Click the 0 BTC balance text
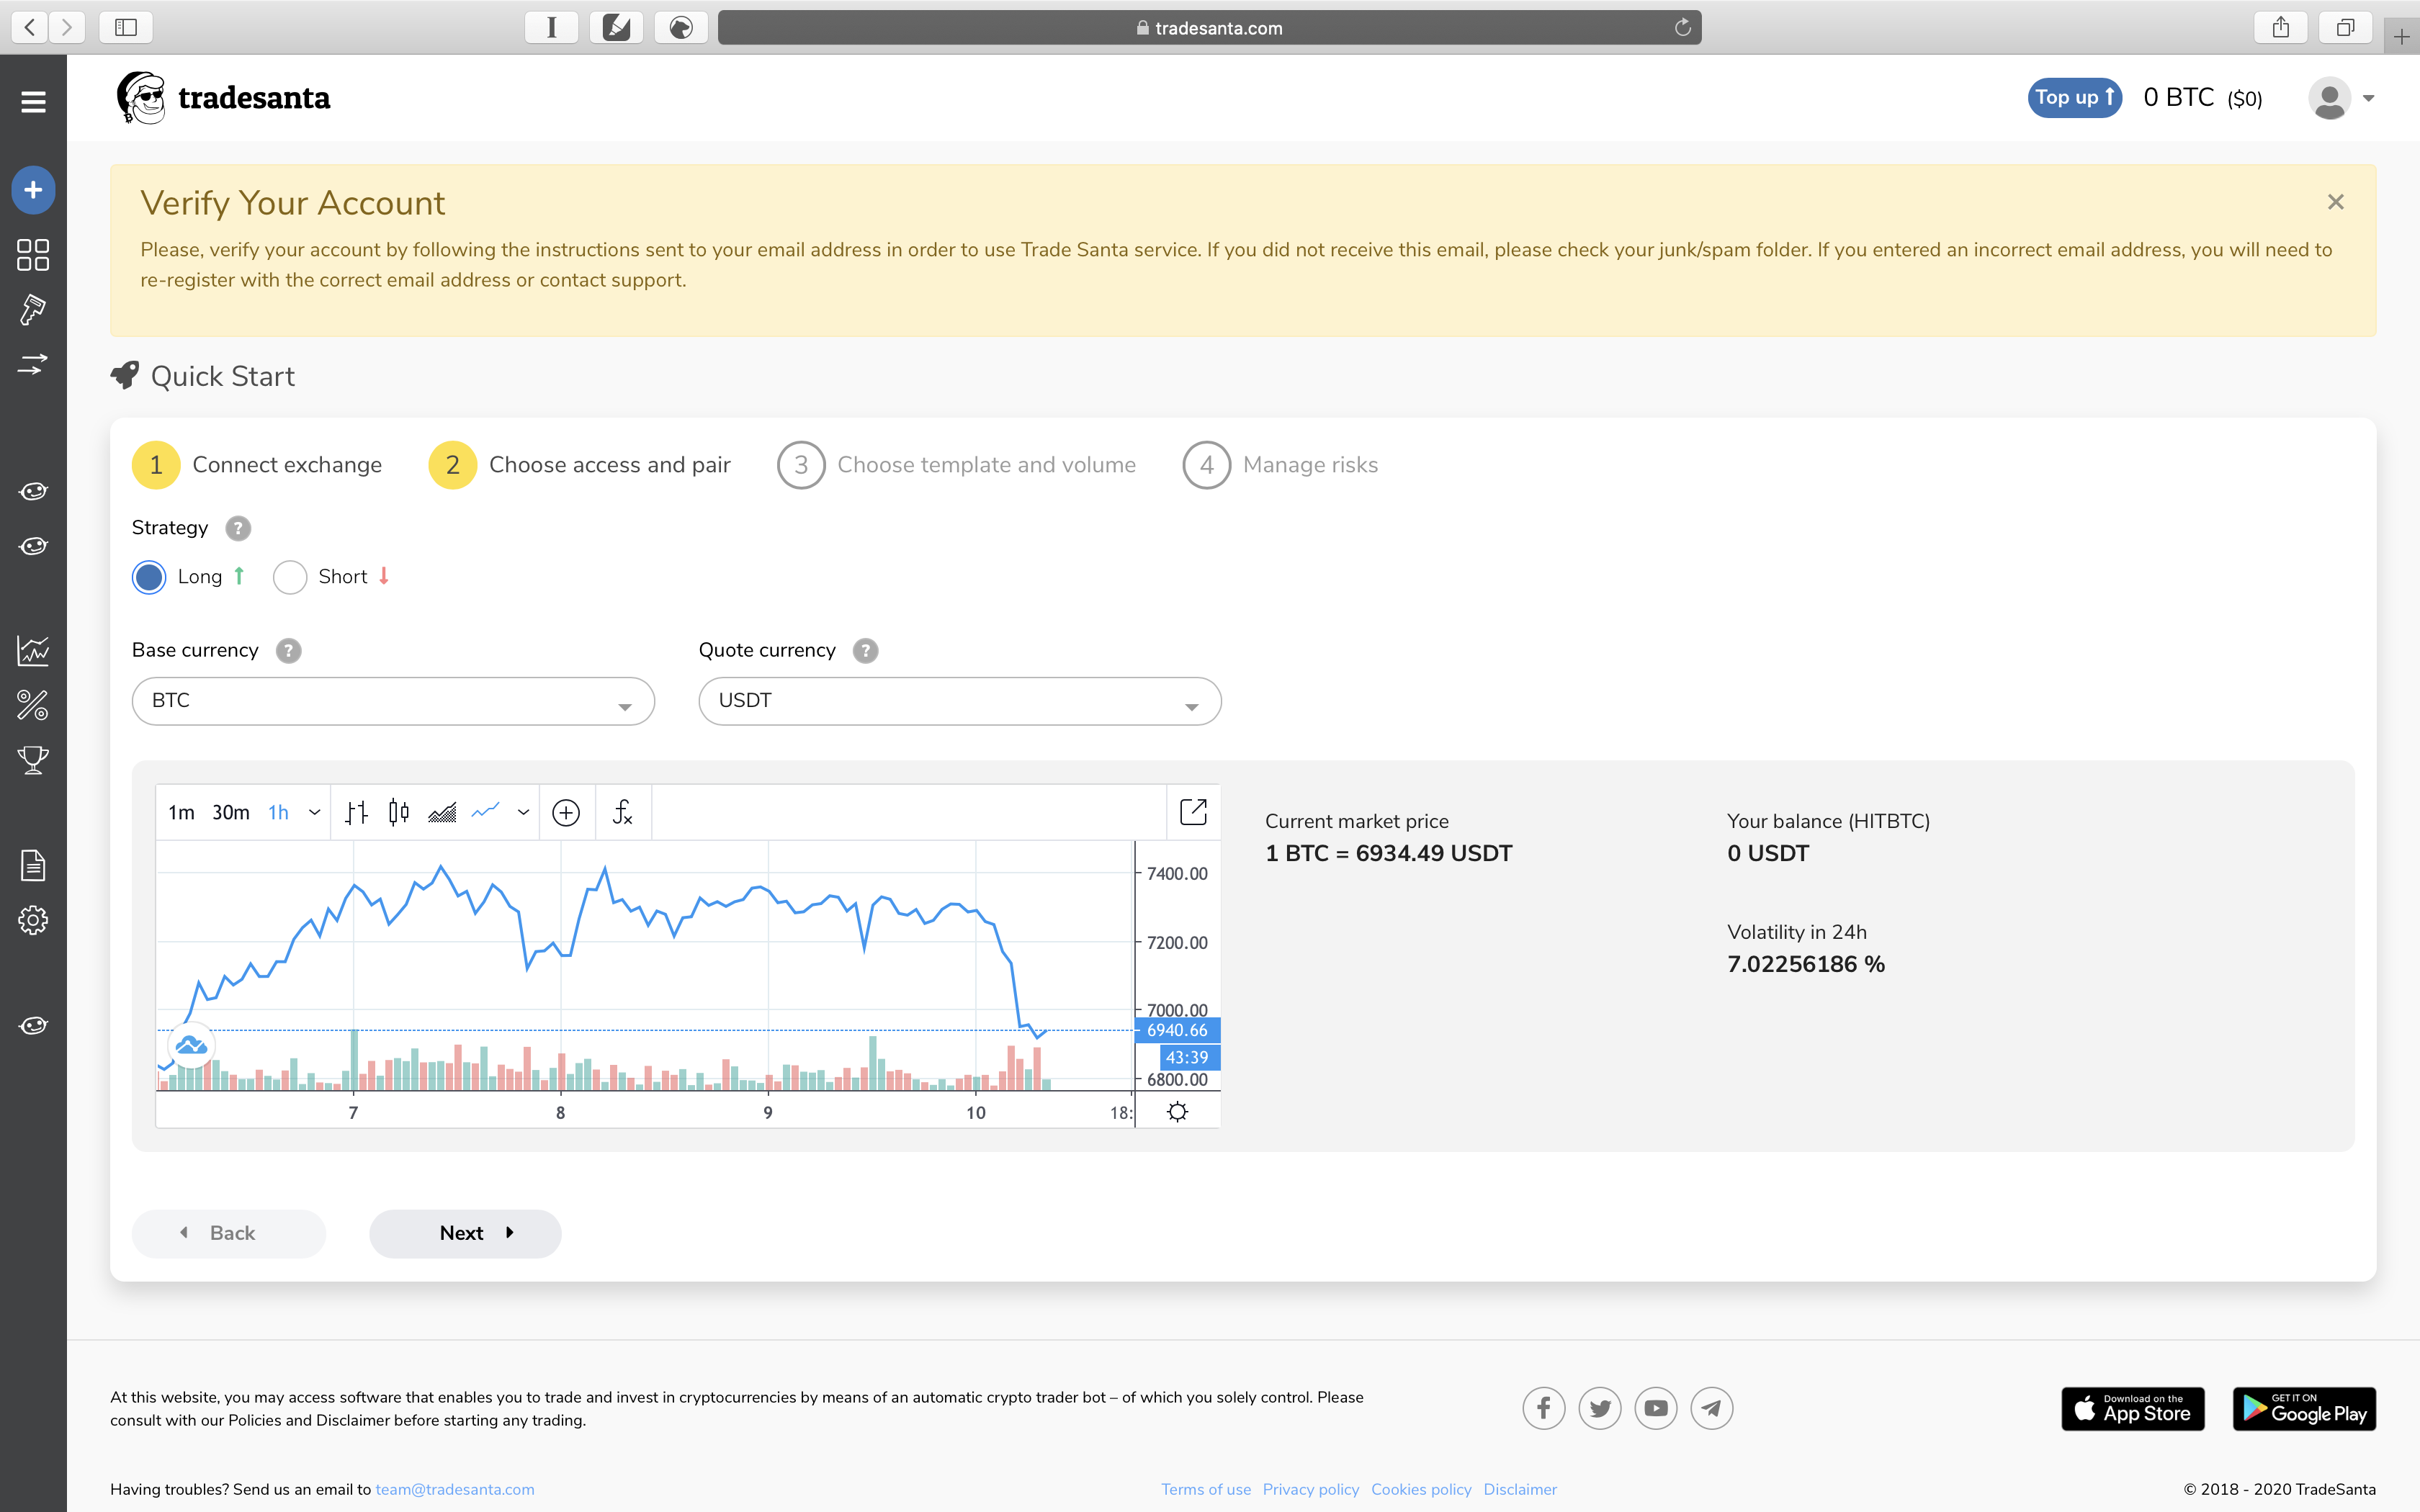Image resolution: width=2420 pixels, height=1512 pixels. pyautogui.click(x=2203, y=98)
